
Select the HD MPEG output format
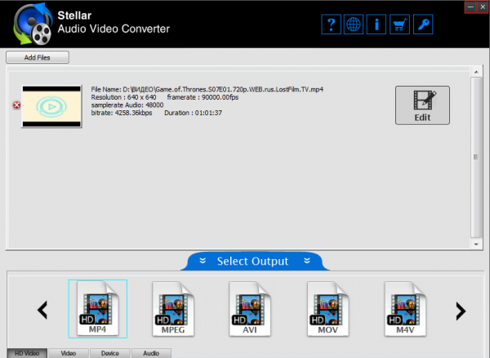pyautogui.click(x=173, y=309)
